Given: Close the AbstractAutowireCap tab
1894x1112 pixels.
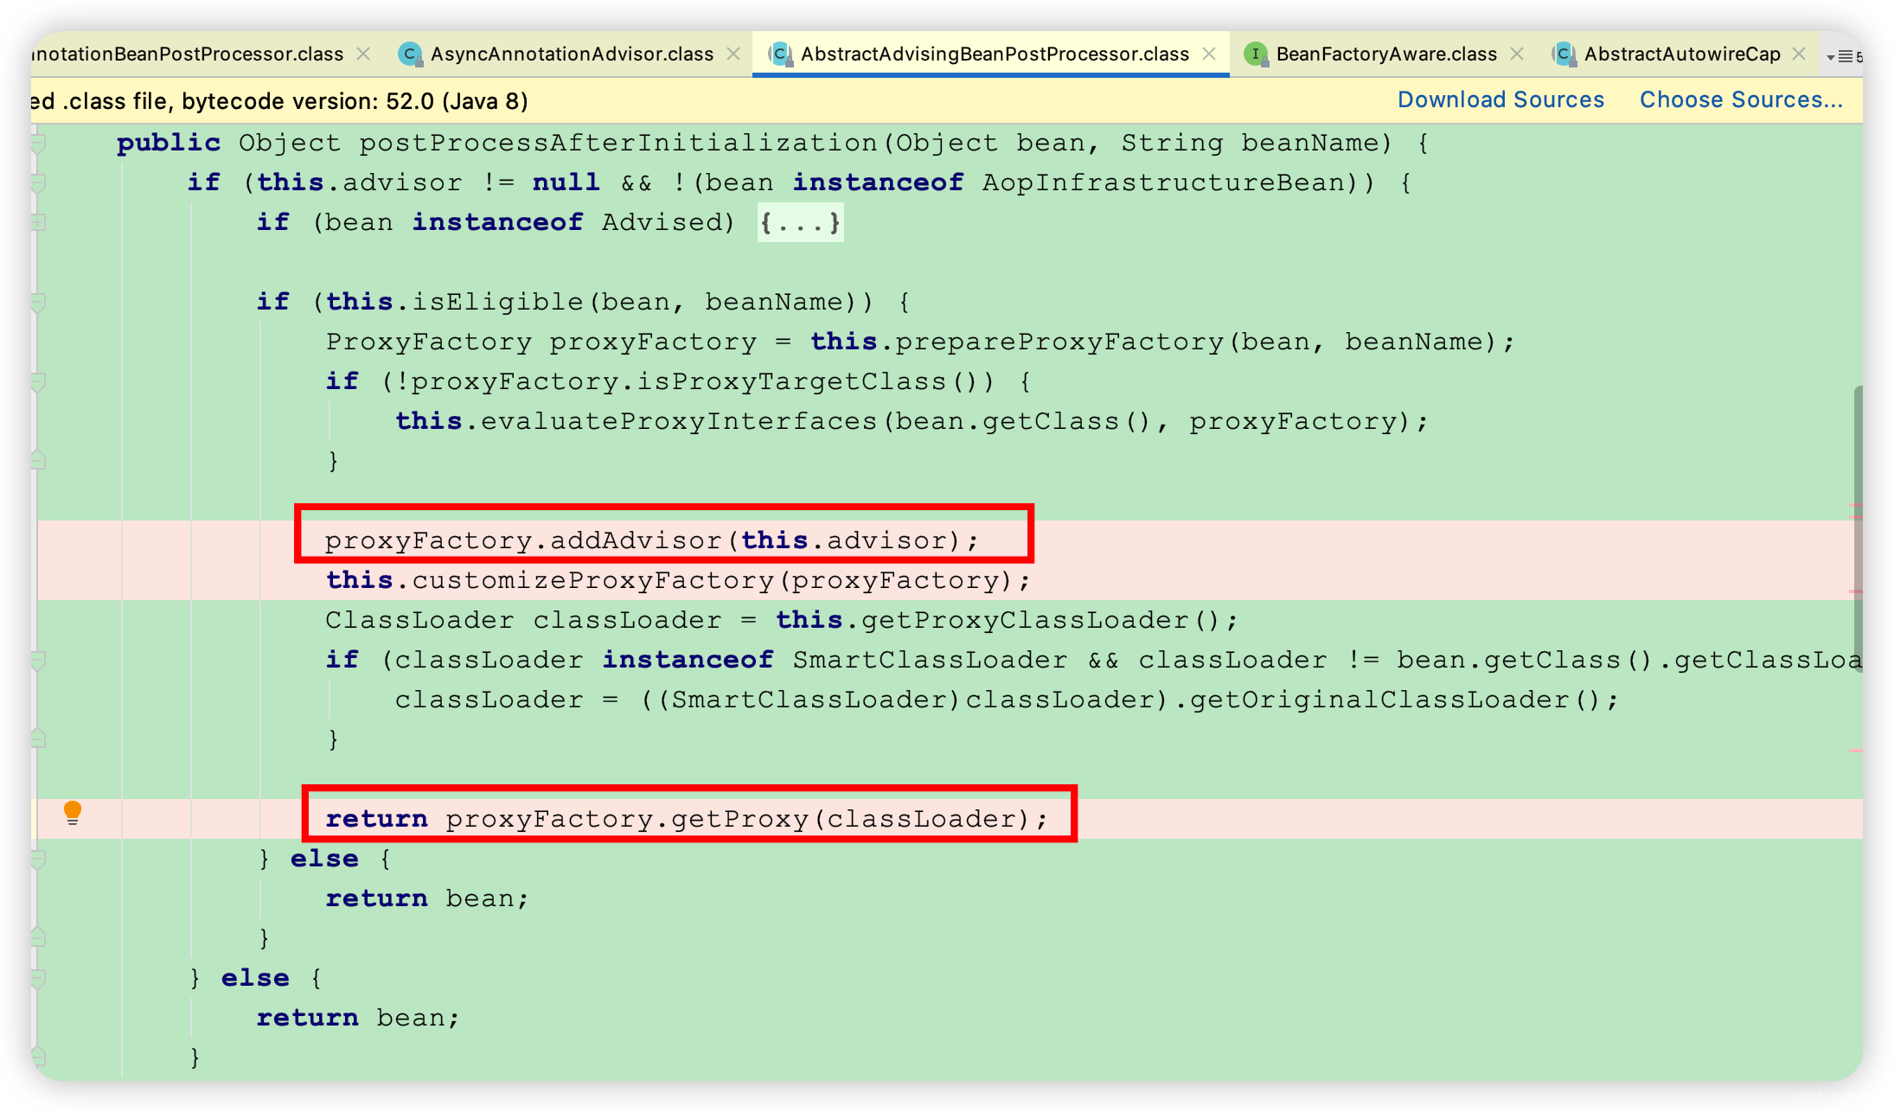Looking at the screenshot, I should (1799, 54).
